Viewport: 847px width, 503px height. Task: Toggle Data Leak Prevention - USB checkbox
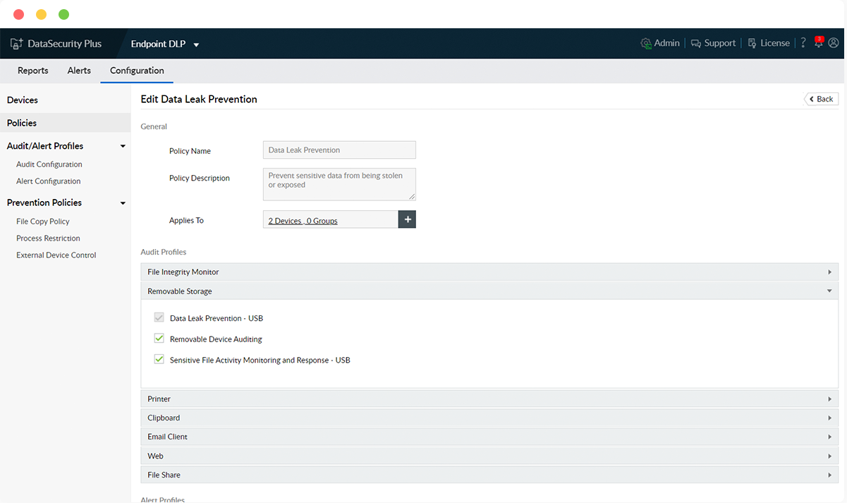[x=159, y=318]
